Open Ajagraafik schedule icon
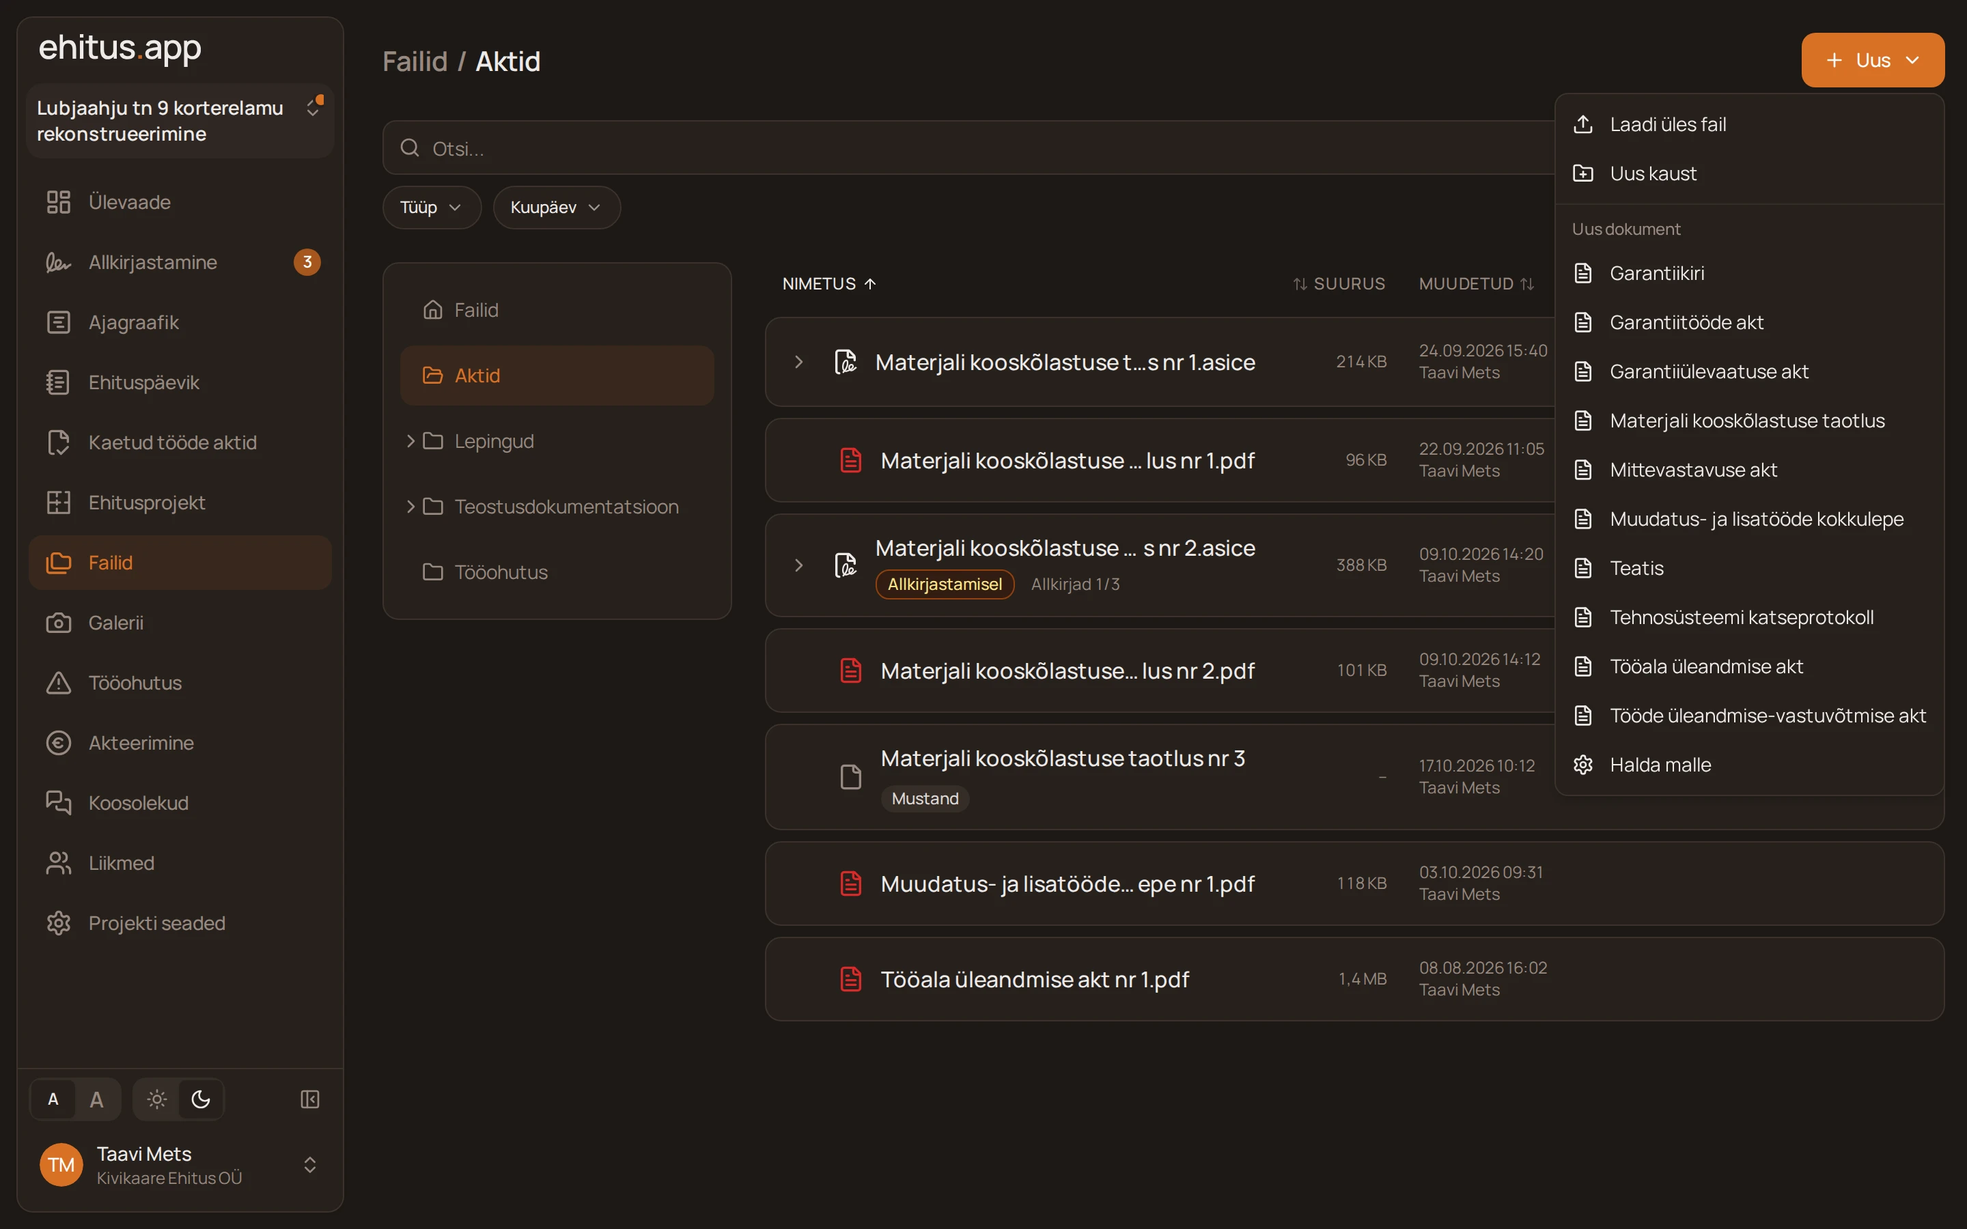Screen dimensions: 1967x1229 click(x=59, y=322)
